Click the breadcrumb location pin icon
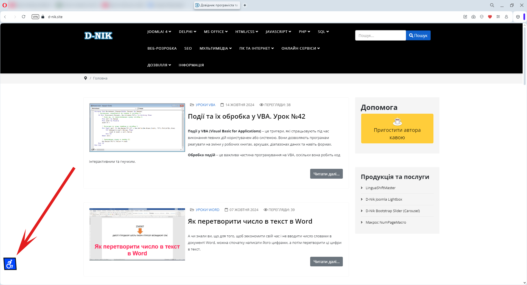This screenshot has width=527, height=285. [86, 78]
